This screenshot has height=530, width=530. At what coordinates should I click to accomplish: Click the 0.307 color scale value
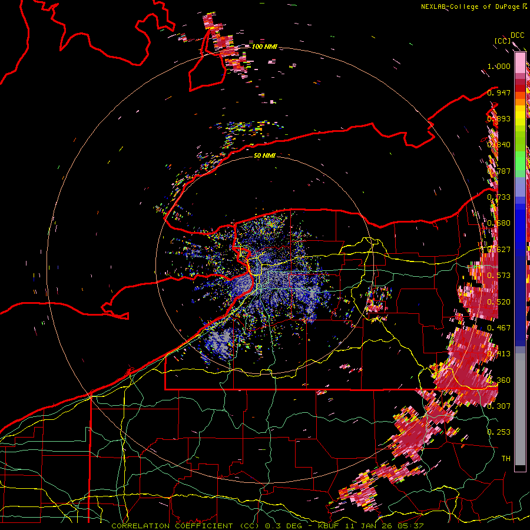point(499,406)
